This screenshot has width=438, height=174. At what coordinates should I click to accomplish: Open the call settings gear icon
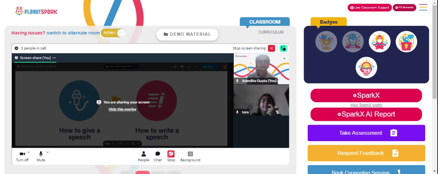tap(17, 48)
